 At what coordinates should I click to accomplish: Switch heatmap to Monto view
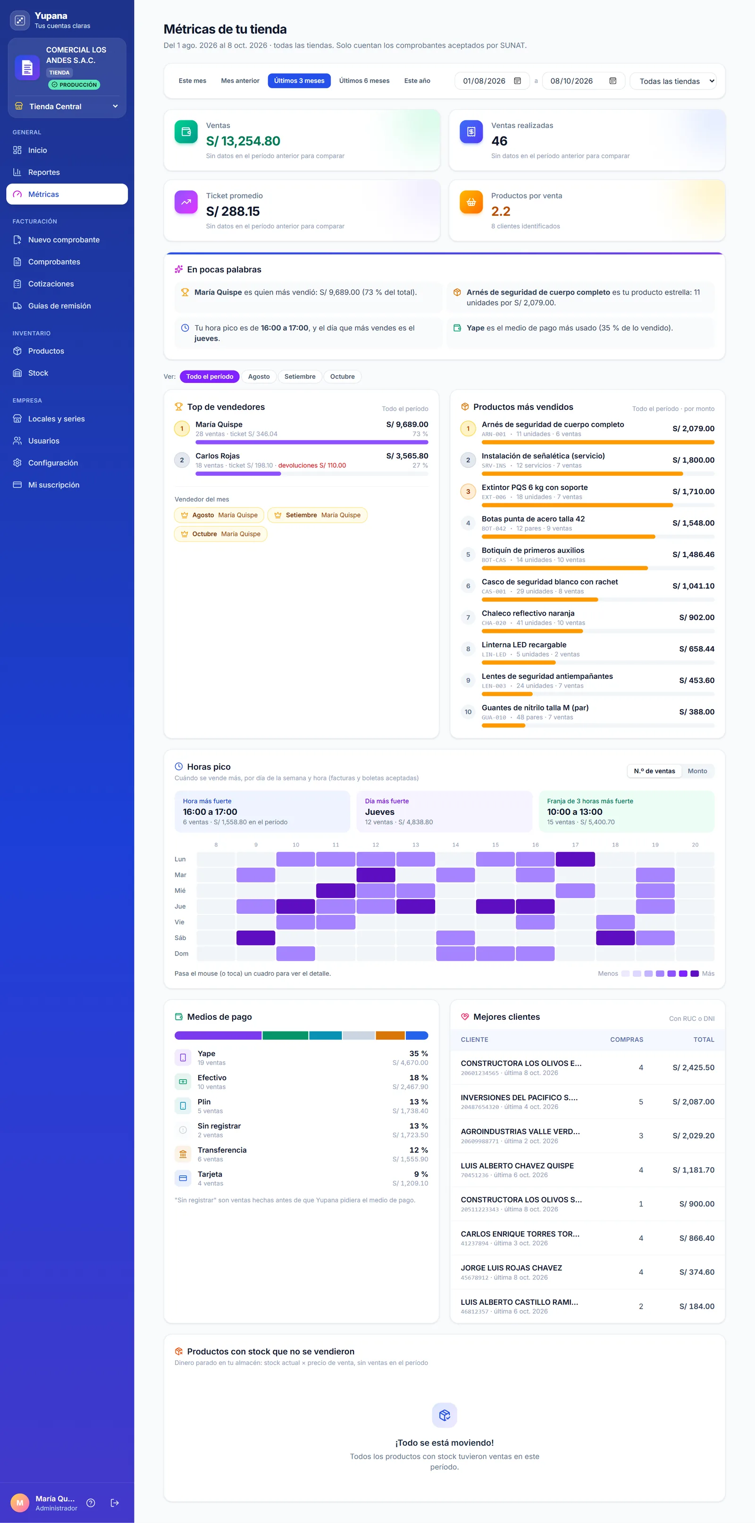pyautogui.click(x=697, y=771)
